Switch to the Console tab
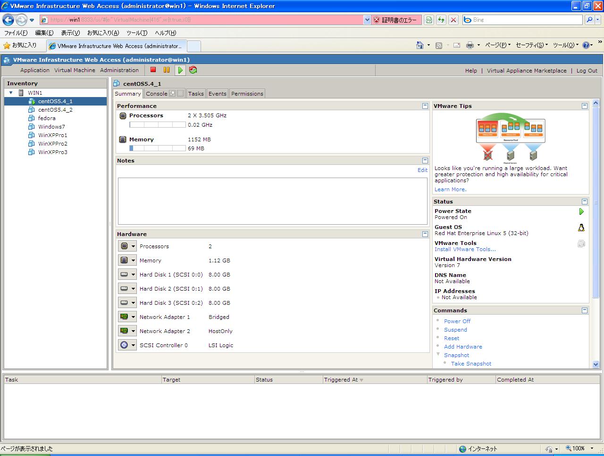This screenshot has height=456, width=604. 157,94
